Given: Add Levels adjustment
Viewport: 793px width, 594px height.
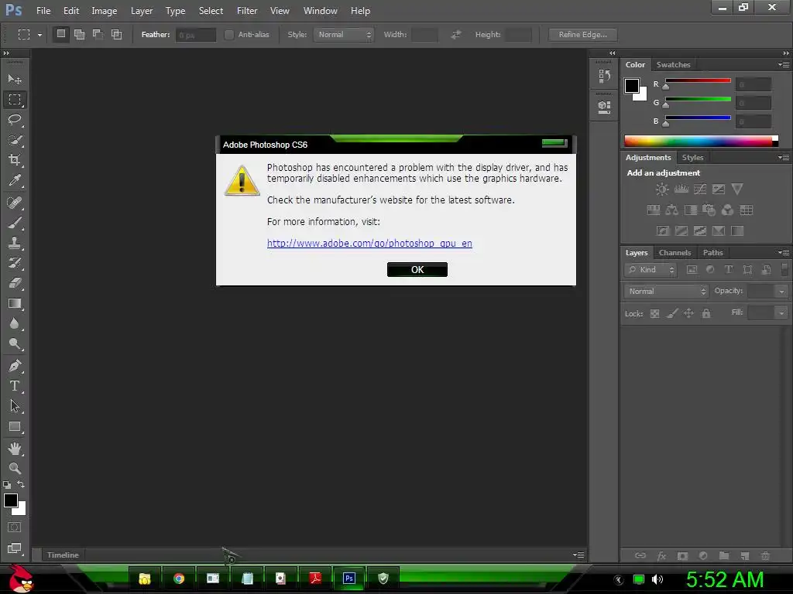Looking at the screenshot, I should point(681,189).
